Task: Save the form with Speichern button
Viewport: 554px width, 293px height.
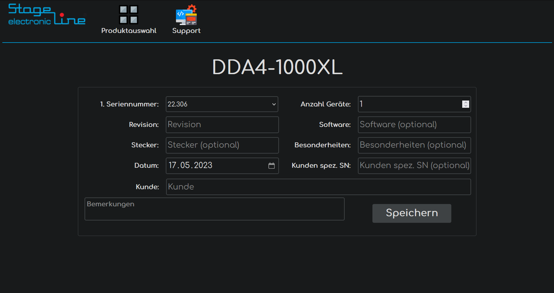Action: [412, 213]
